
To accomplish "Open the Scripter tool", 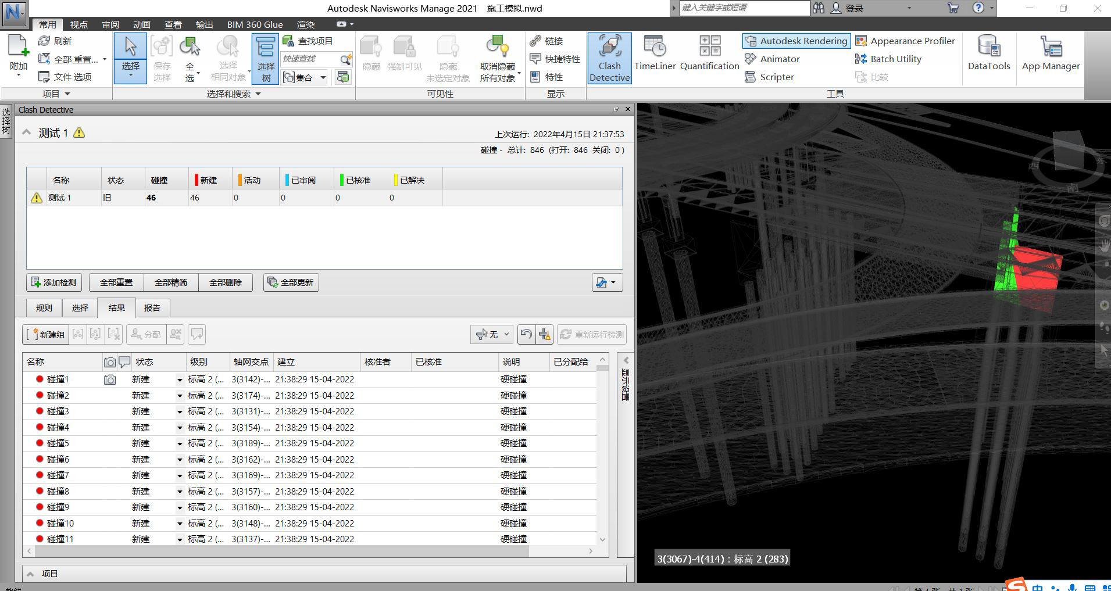I will click(769, 77).
